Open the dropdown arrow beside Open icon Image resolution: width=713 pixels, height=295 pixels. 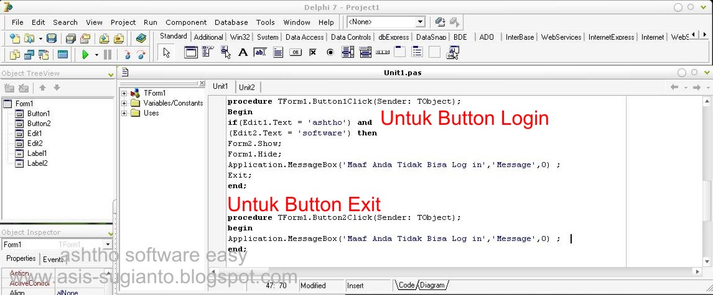(x=40, y=39)
